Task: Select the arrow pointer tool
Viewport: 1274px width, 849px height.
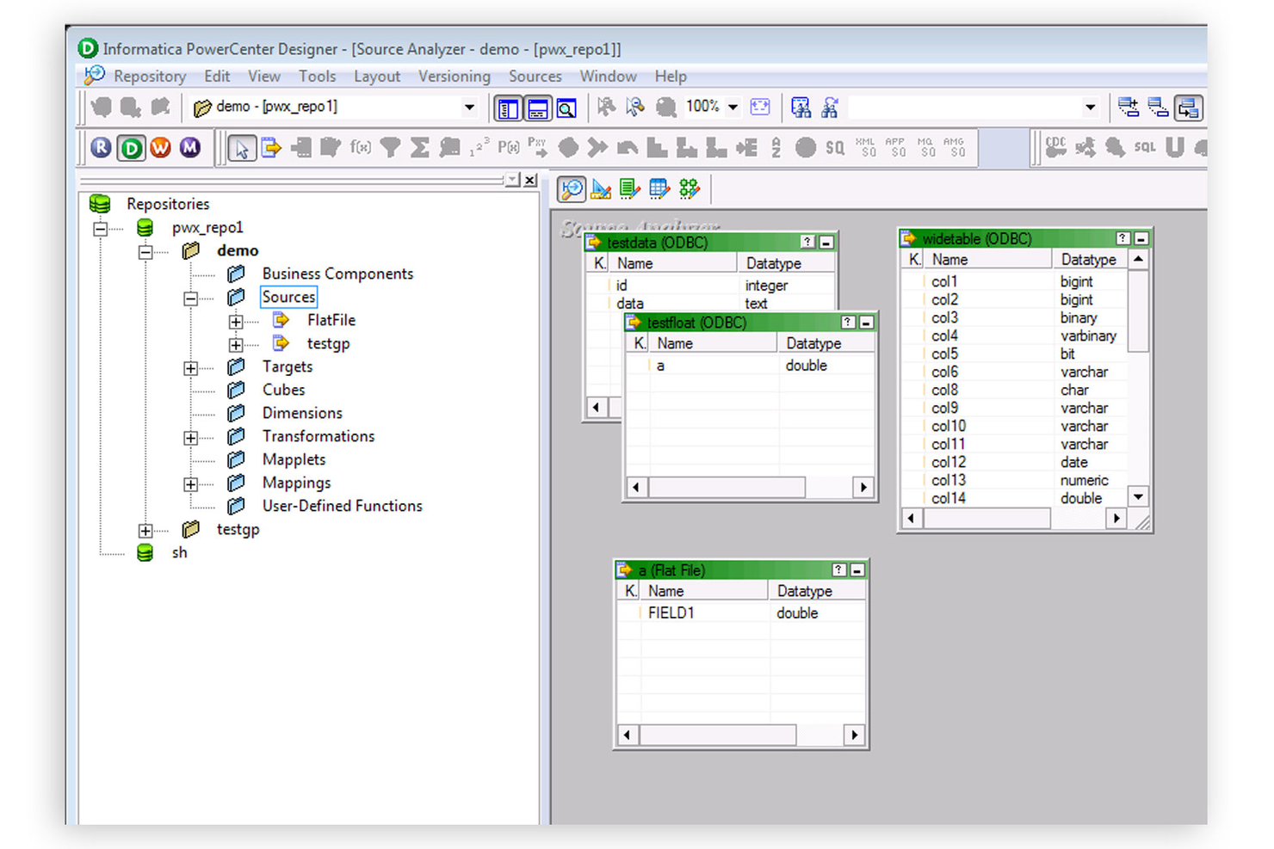Action: click(x=242, y=149)
